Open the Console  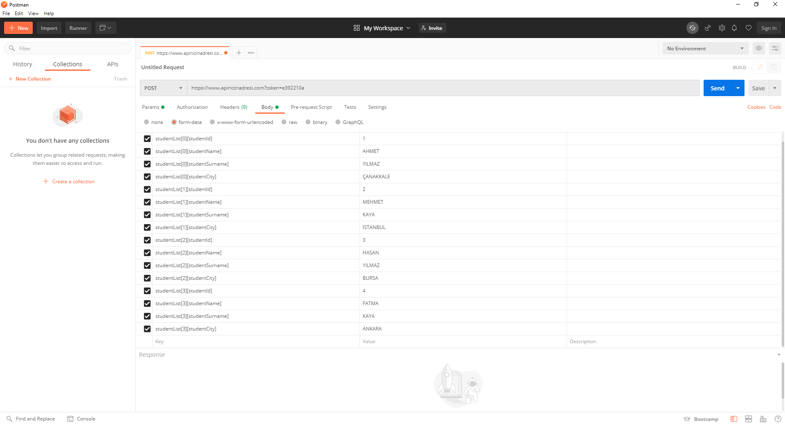tap(81, 419)
